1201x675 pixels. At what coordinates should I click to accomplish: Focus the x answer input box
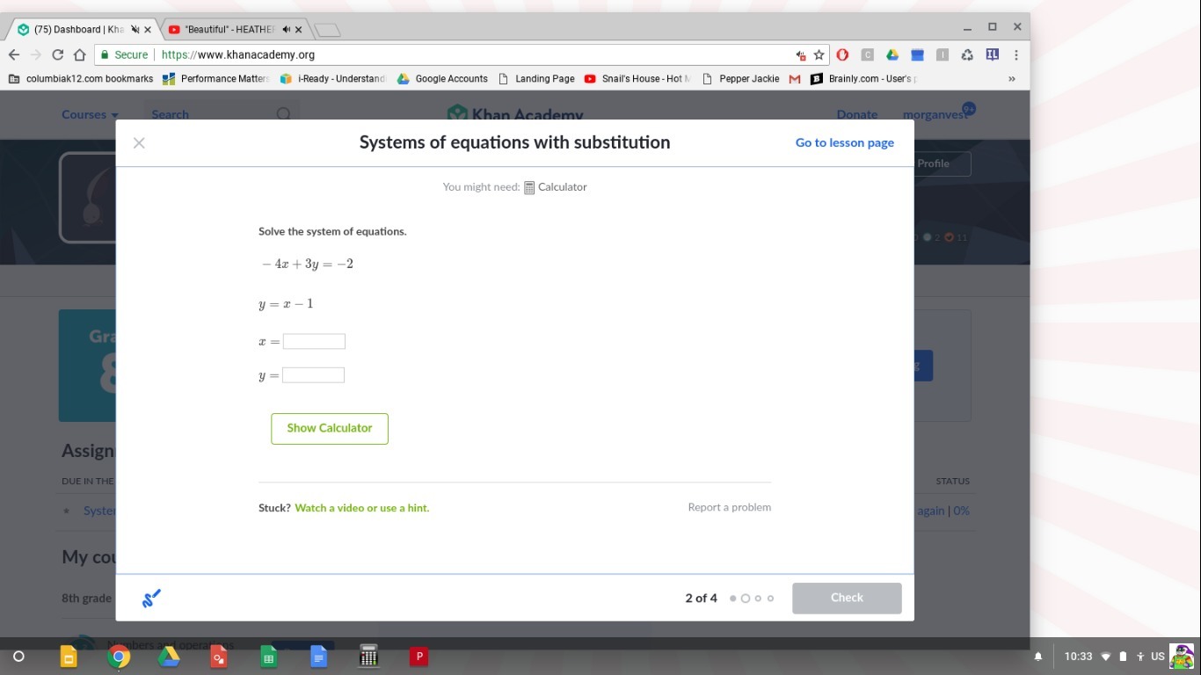(314, 341)
